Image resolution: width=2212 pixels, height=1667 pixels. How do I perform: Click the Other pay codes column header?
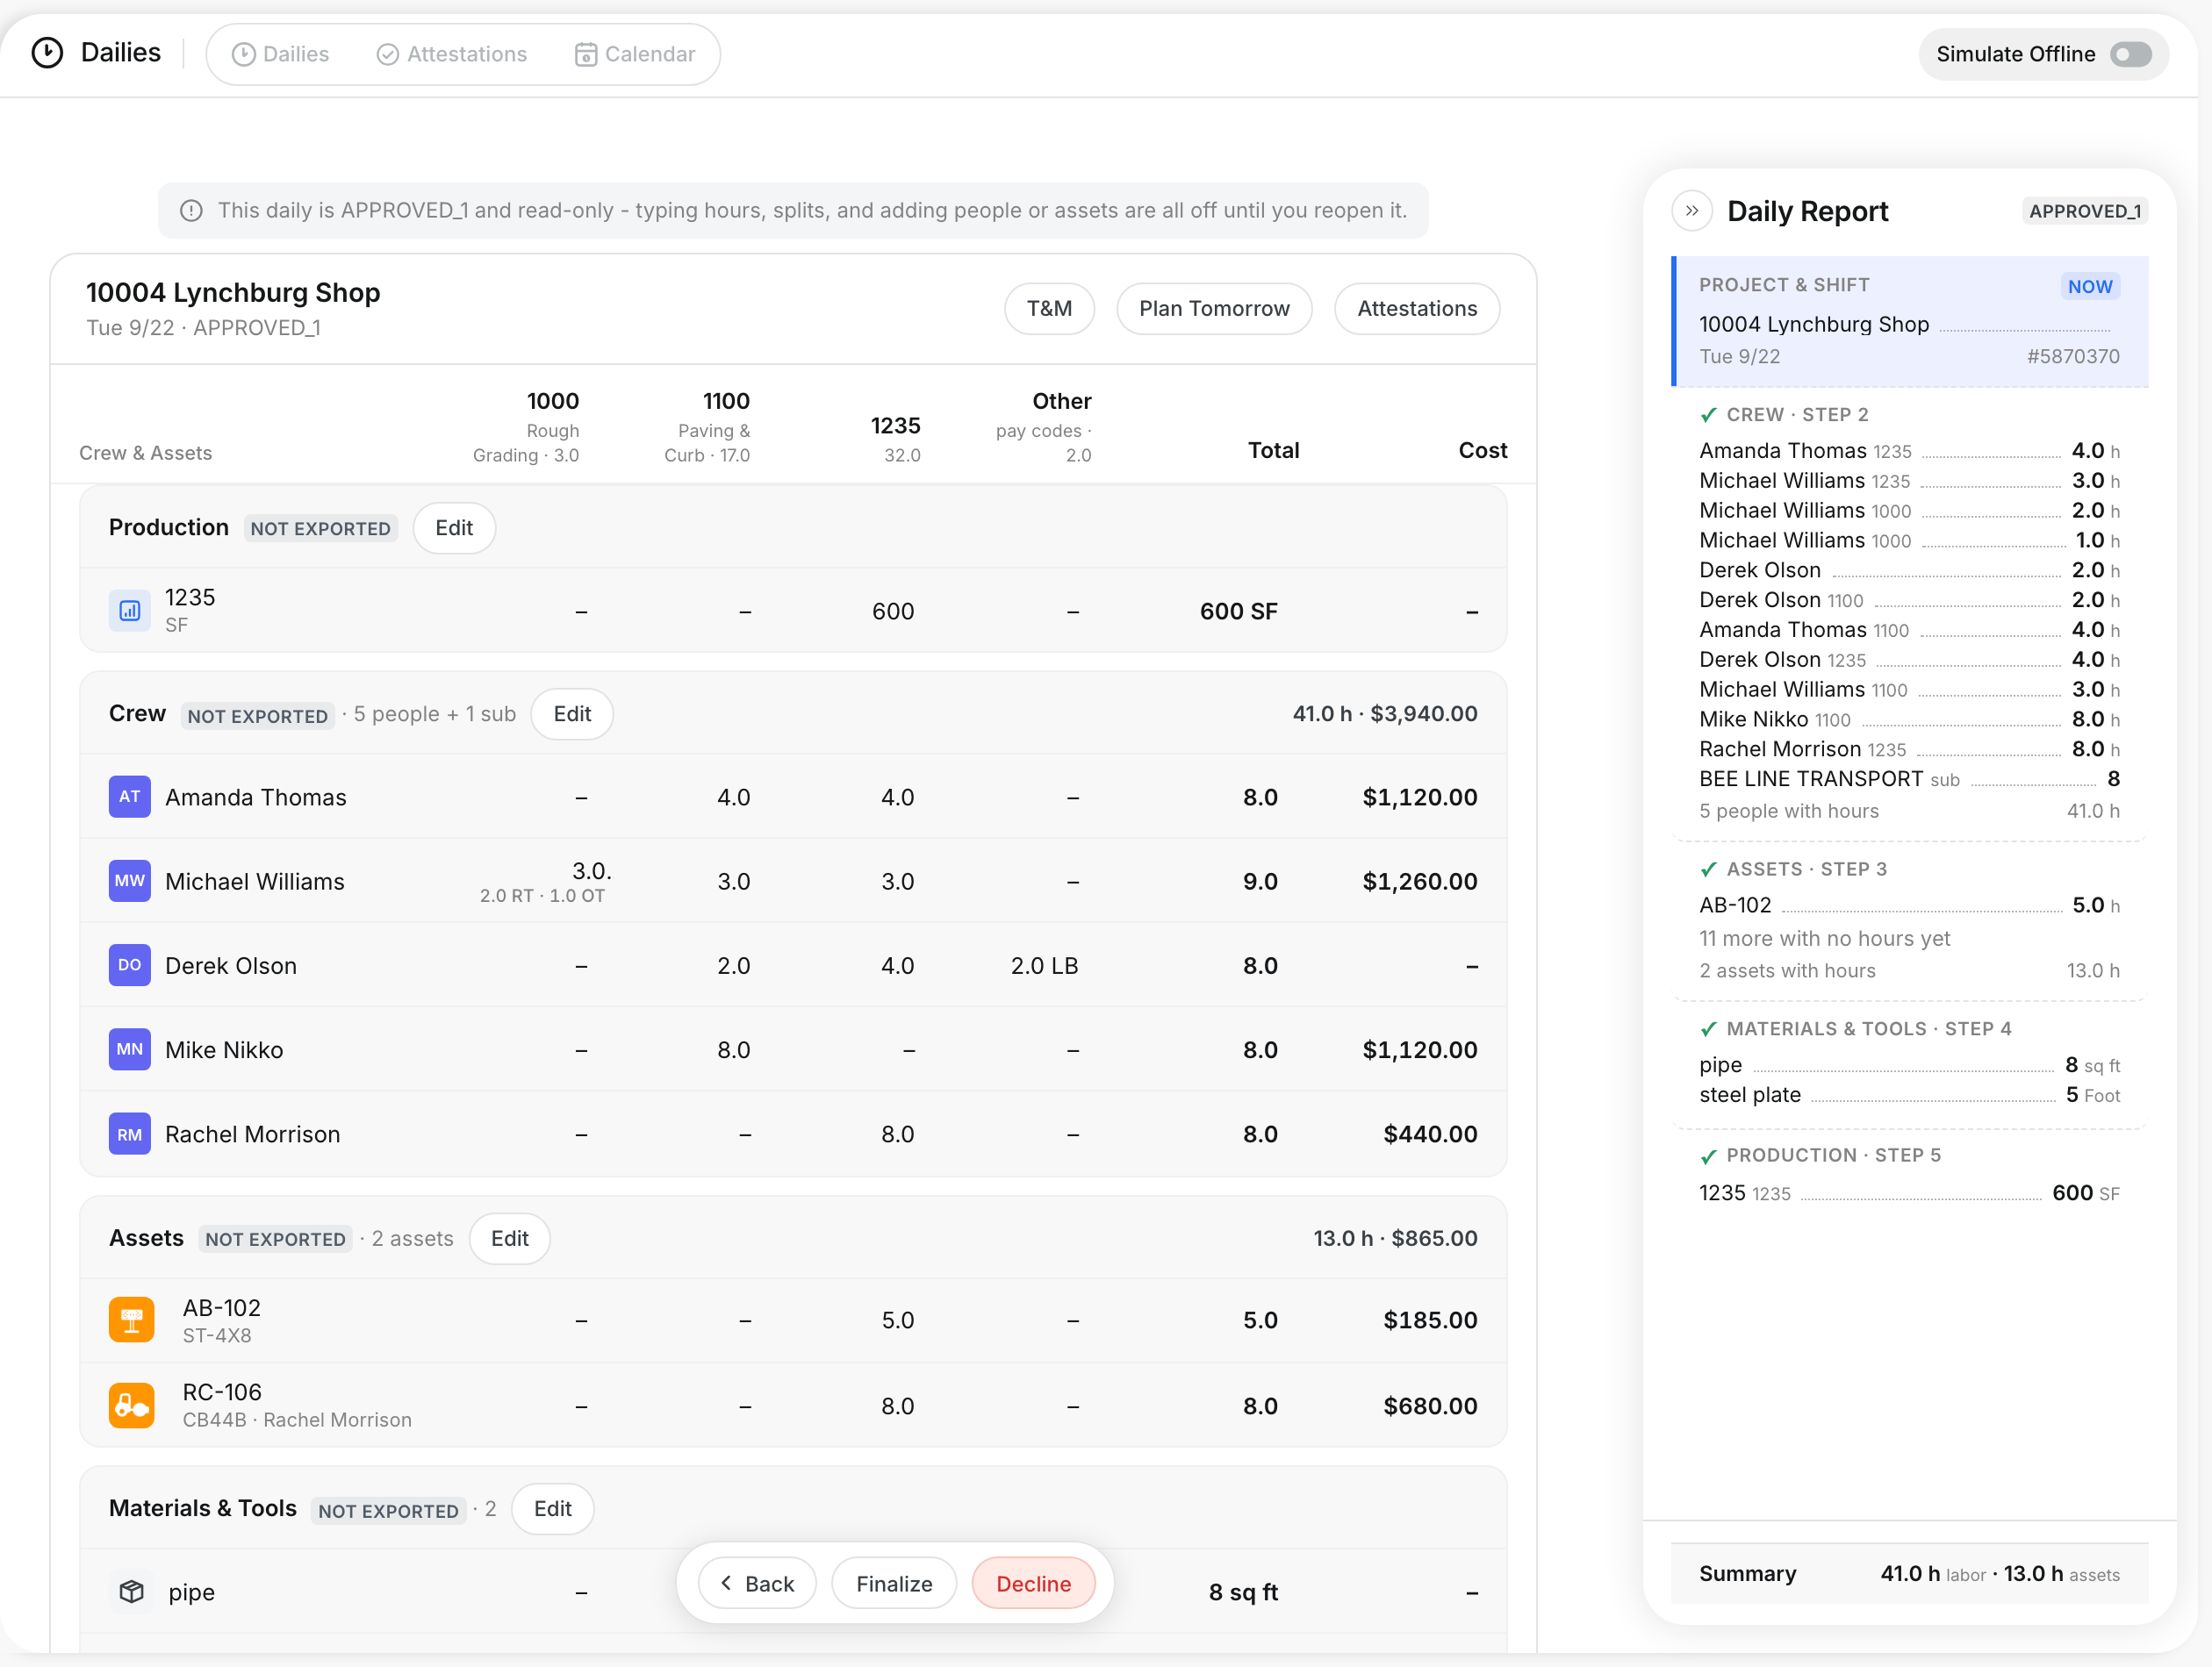(1043, 426)
